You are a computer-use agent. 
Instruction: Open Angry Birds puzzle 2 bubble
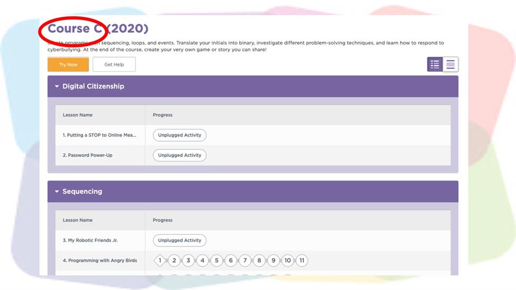tap(174, 260)
